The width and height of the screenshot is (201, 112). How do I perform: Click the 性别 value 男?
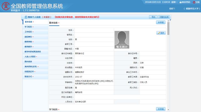point(76,40)
